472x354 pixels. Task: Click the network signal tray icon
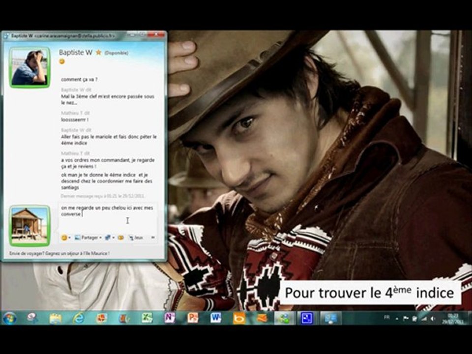(423, 319)
